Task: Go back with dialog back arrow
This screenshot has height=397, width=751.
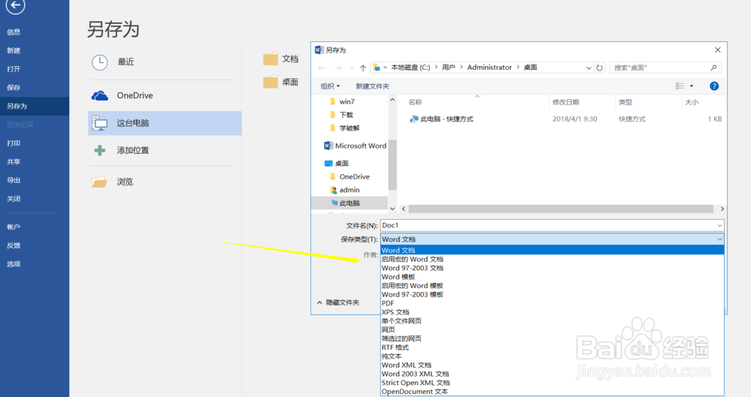Action: pyautogui.click(x=321, y=68)
